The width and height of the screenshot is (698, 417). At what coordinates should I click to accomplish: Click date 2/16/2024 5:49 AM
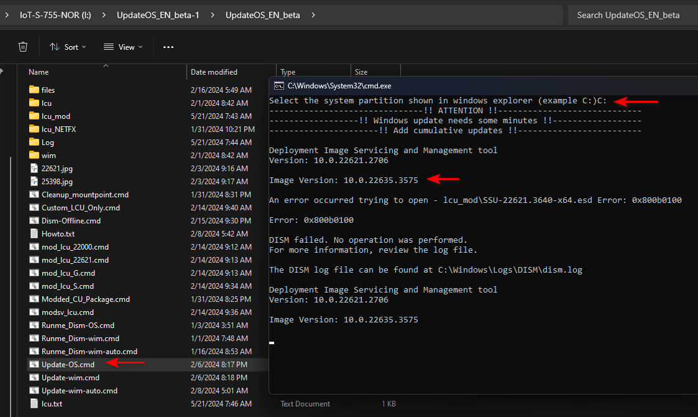click(x=221, y=90)
